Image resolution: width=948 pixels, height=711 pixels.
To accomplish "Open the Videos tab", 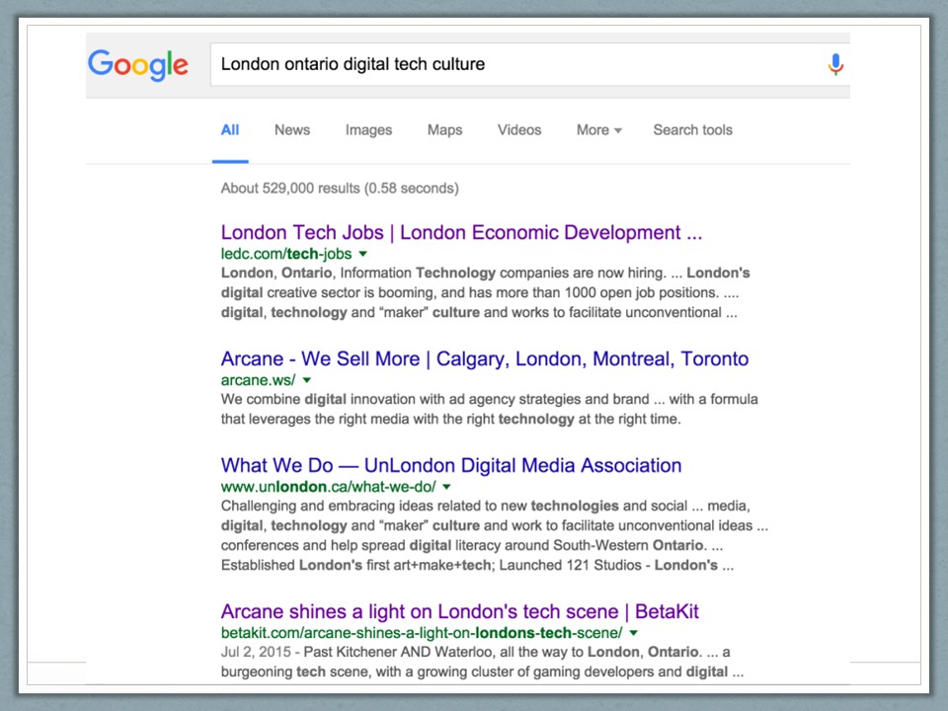I will (519, 130).
